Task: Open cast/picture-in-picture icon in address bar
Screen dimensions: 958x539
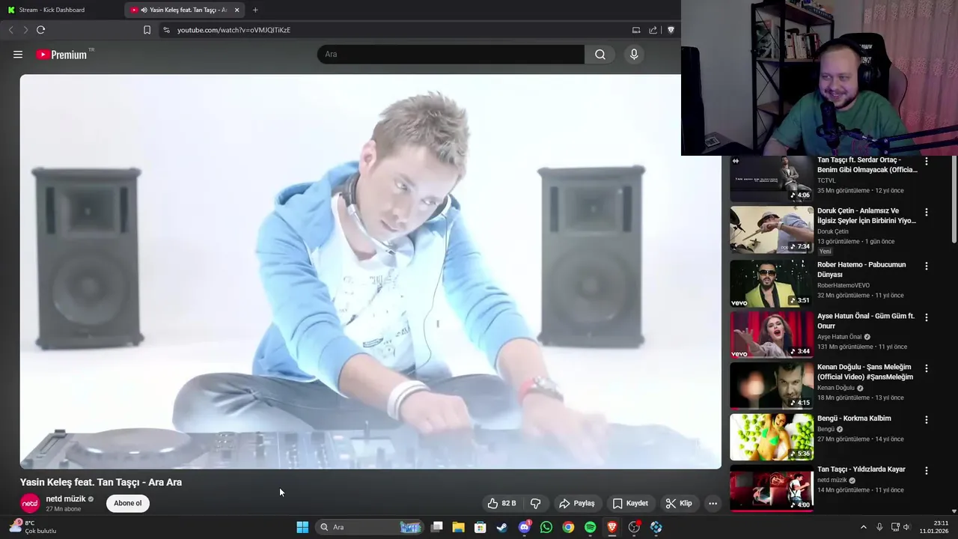Action: coord(636,30)
